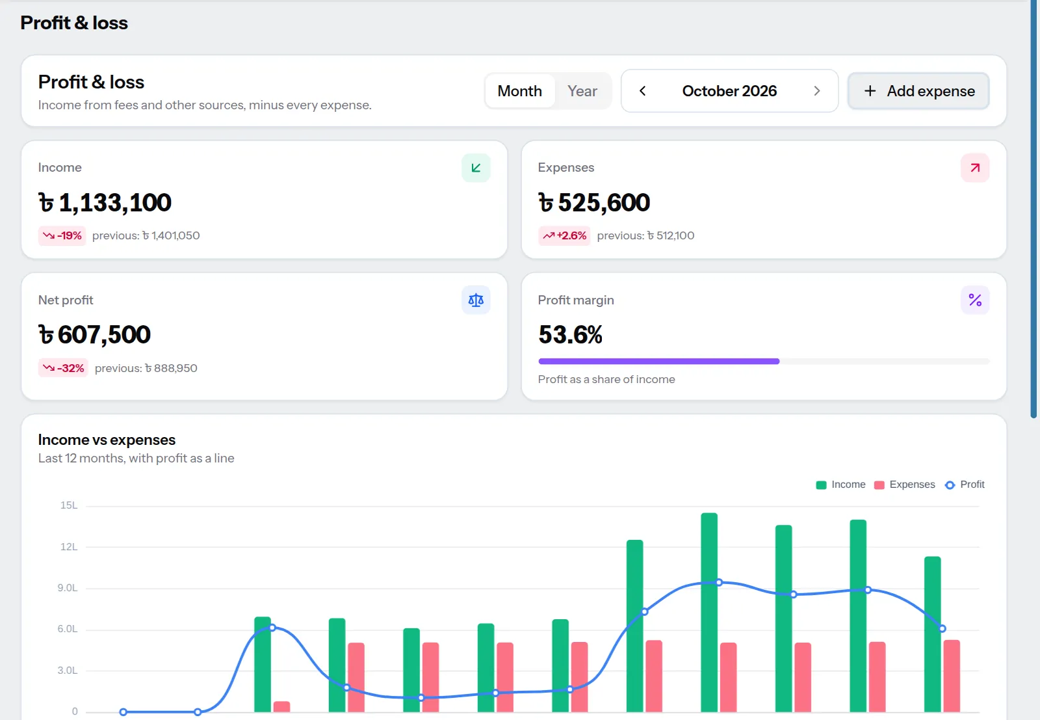This screenshot has width=1040, height=720.
Task: Toggle Income series in chart legend
Action: [x=840, y=485]
